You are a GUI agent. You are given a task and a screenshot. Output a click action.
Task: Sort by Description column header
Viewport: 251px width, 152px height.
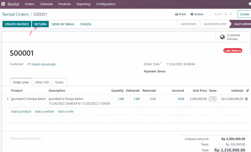click(x=57, y=91)
